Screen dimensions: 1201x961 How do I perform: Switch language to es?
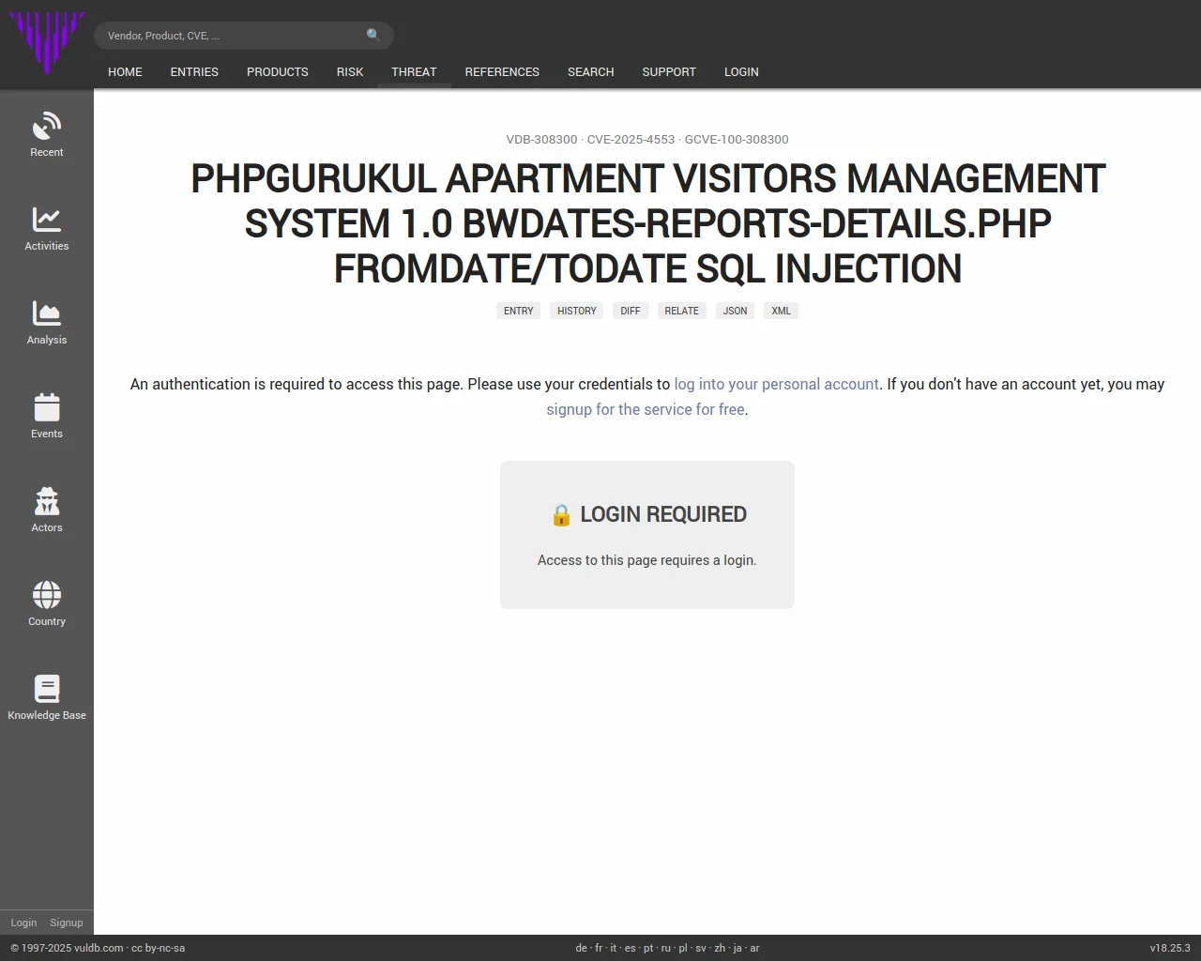click(631, 948)
